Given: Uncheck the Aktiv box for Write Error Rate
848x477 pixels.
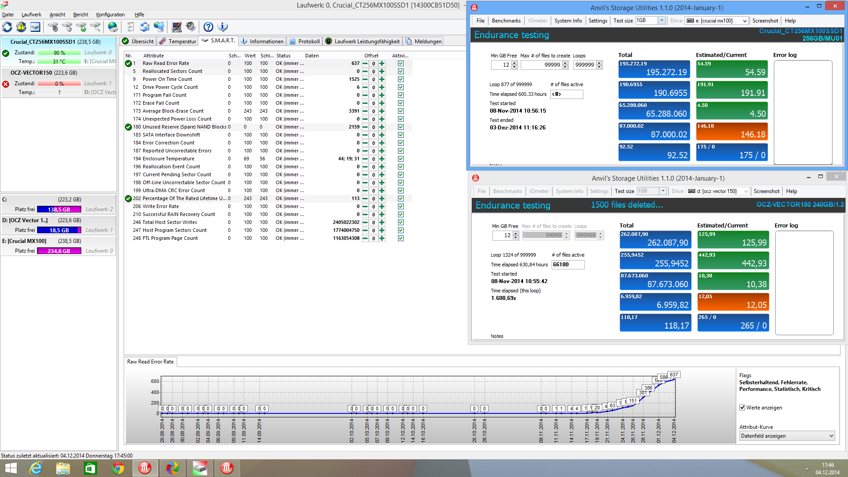Looking at the screenshot, I should point(401,207).
